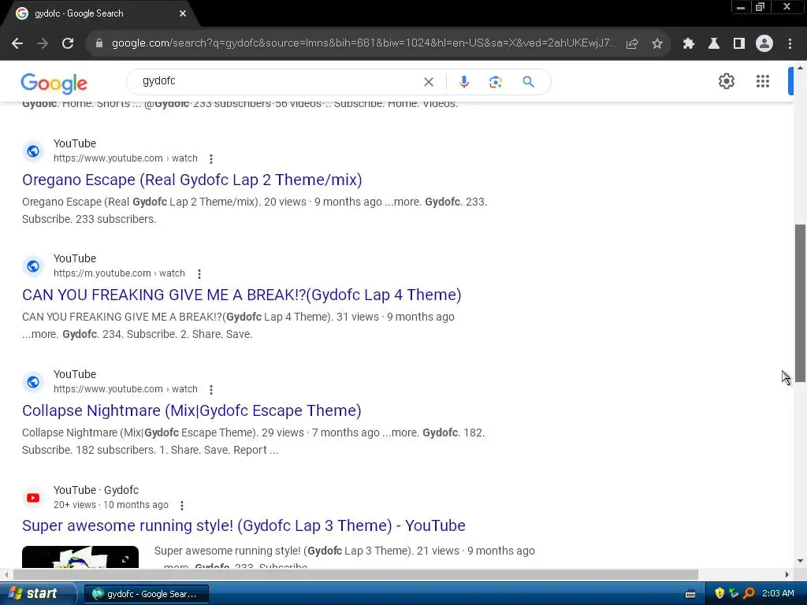Share this page from the address bar
The image size is (807, 605).
coord(632,44)
